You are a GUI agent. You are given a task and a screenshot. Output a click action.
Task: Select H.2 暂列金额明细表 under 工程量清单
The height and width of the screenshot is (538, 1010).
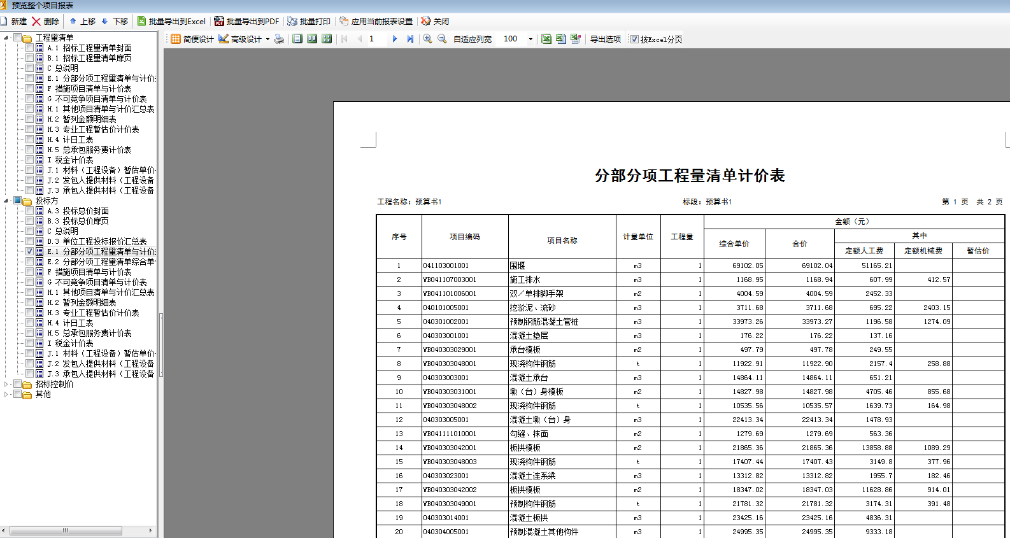[x=82, y=119]
